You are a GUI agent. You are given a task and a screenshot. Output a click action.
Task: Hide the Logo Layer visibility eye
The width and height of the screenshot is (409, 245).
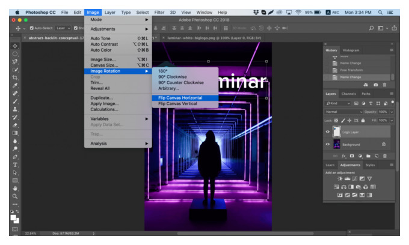click(x=328, y=132)
